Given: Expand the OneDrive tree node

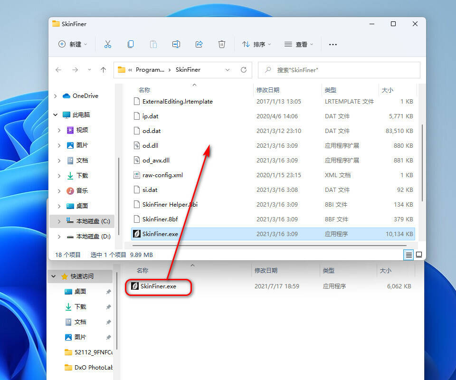Looking at the screenshot, I should pos(56,96).
